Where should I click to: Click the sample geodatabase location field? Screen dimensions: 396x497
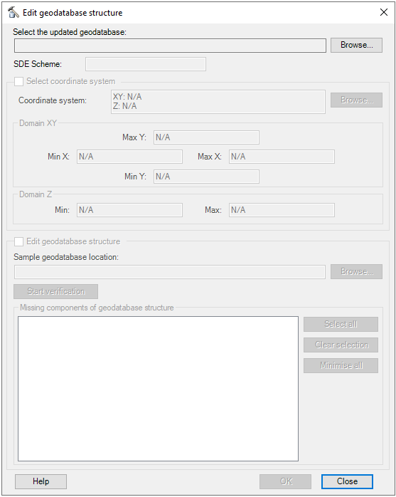coord(170,272)
